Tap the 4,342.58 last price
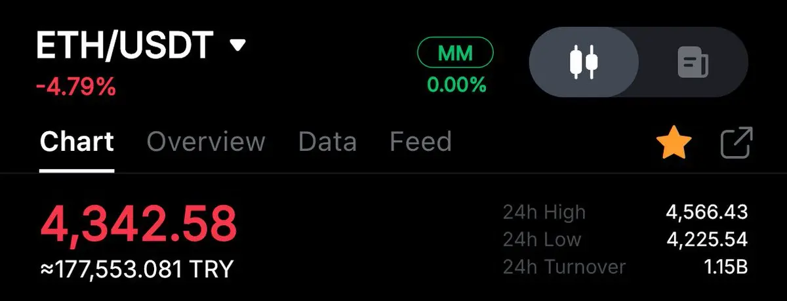This screenshot has height=301, width=787. coord(138,224)
